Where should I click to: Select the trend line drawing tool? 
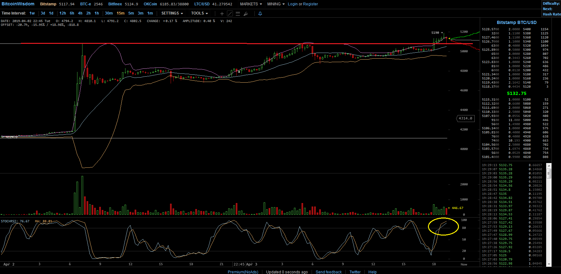coord(230,14)
